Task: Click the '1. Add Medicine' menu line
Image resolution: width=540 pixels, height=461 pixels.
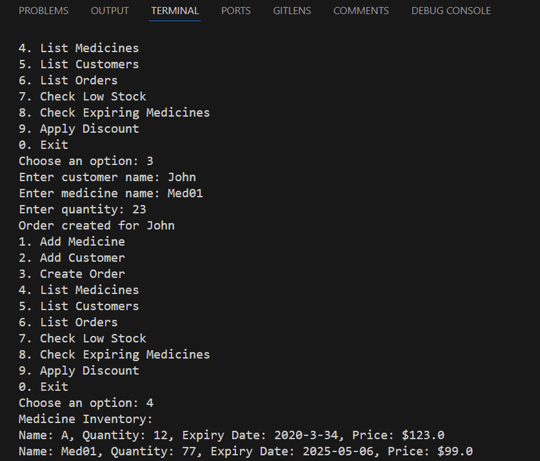Action: (x=72, y=242)
